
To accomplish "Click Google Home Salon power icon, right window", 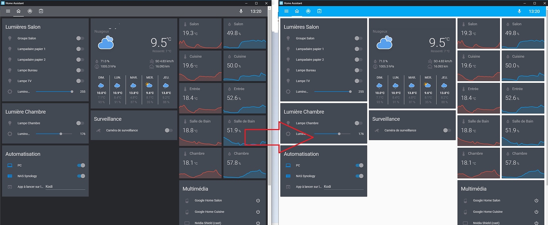I will [x=536, y=200].
